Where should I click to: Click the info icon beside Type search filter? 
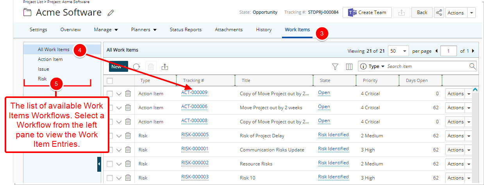click(x=363, y=66)
